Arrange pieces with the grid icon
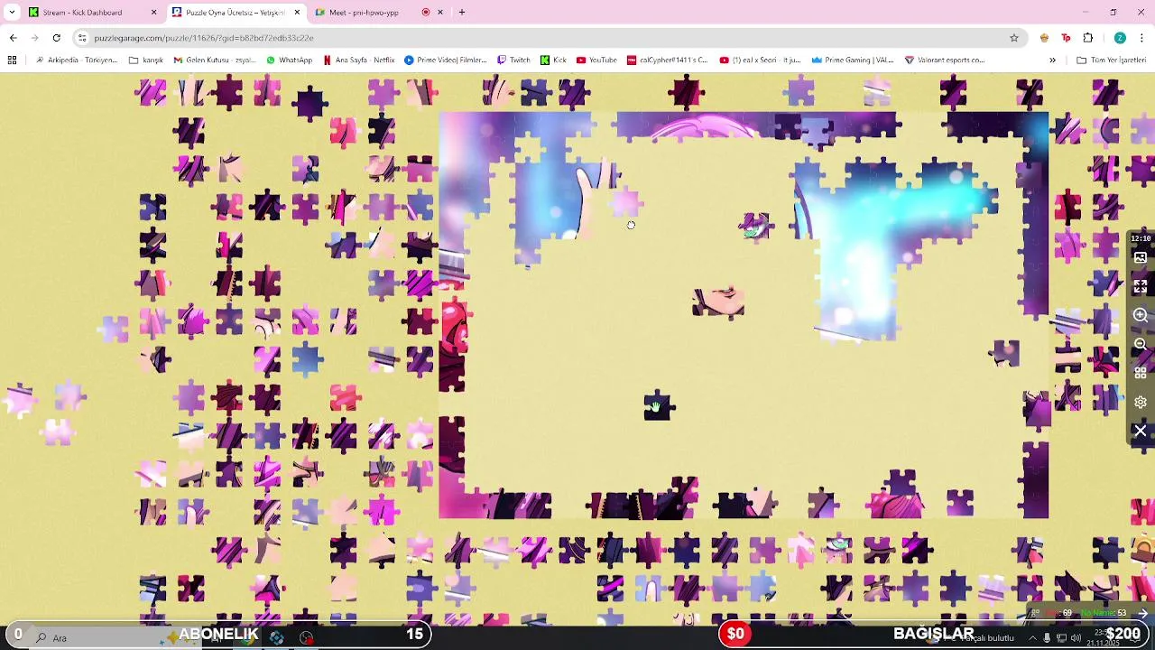1155x650 pixels. 1141,373
